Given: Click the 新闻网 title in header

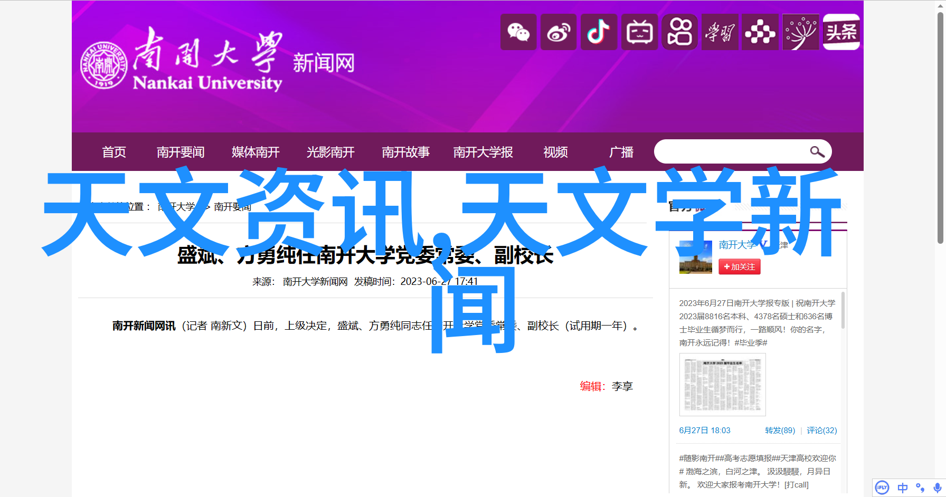Looking at the screenshot, I should [324, 63].
